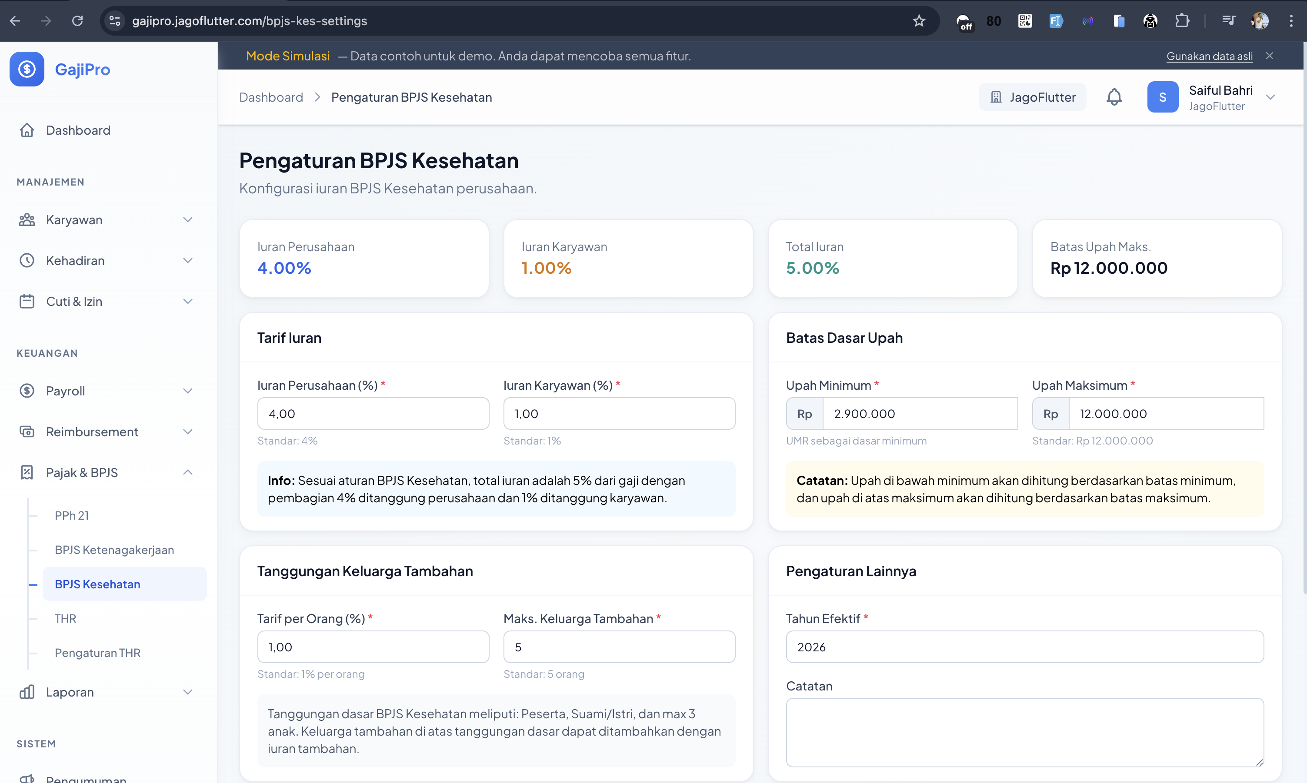Reload the page in browser

click(77, 20)
